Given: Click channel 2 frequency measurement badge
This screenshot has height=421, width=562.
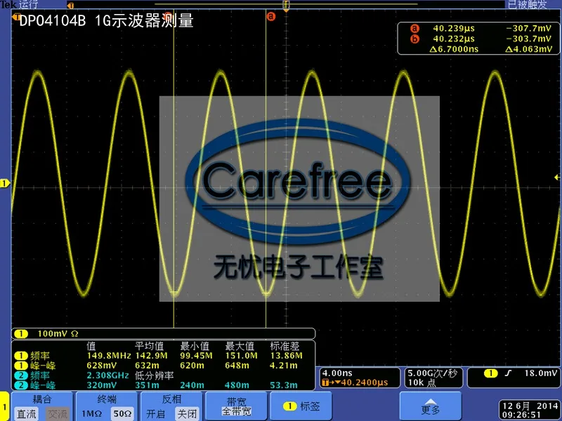Looking at the screenshot, I should point(21,375).
